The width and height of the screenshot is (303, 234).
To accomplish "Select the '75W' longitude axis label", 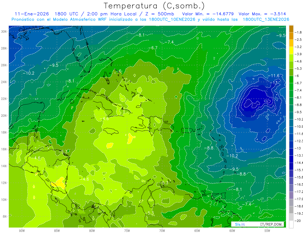I will click(127, 231).
